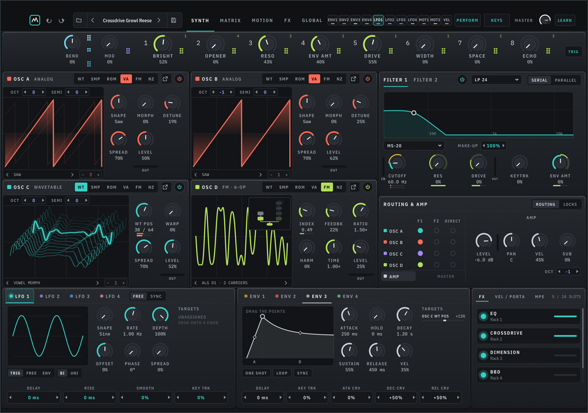Open the MS-20 filter model dropdown
588x413 pixels.
pyautogui.click(x=414, y=146)
